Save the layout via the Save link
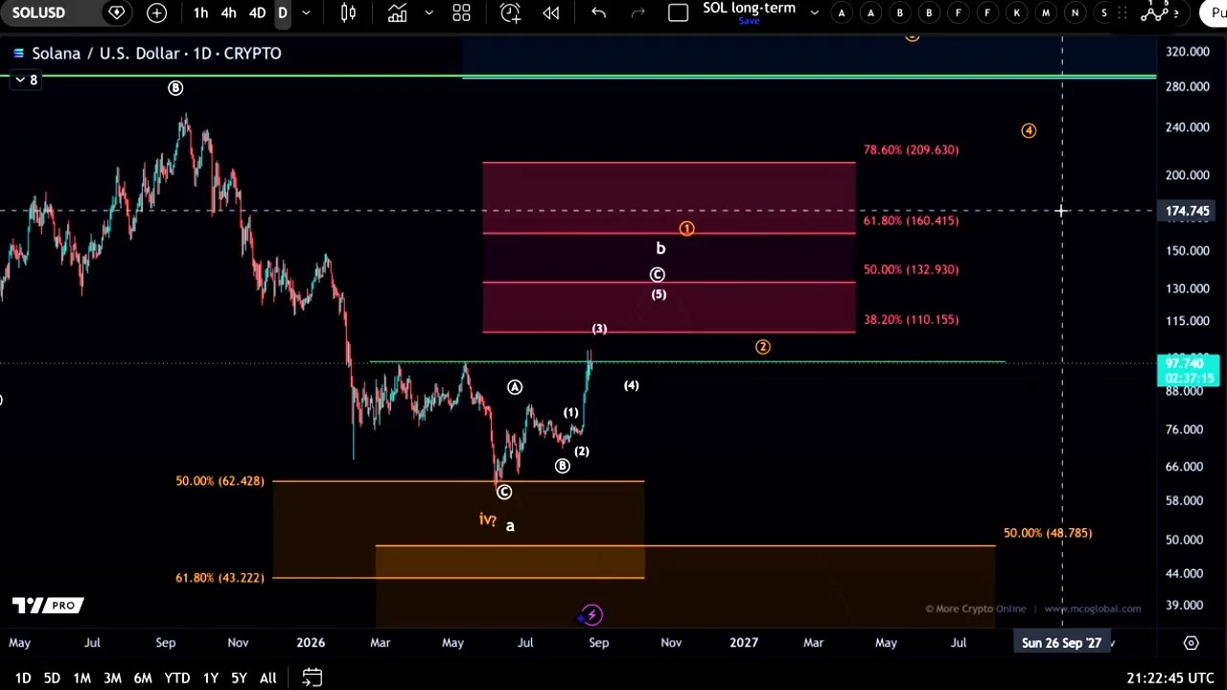This screenshot has height=690, width=1227. coord(749,20)
